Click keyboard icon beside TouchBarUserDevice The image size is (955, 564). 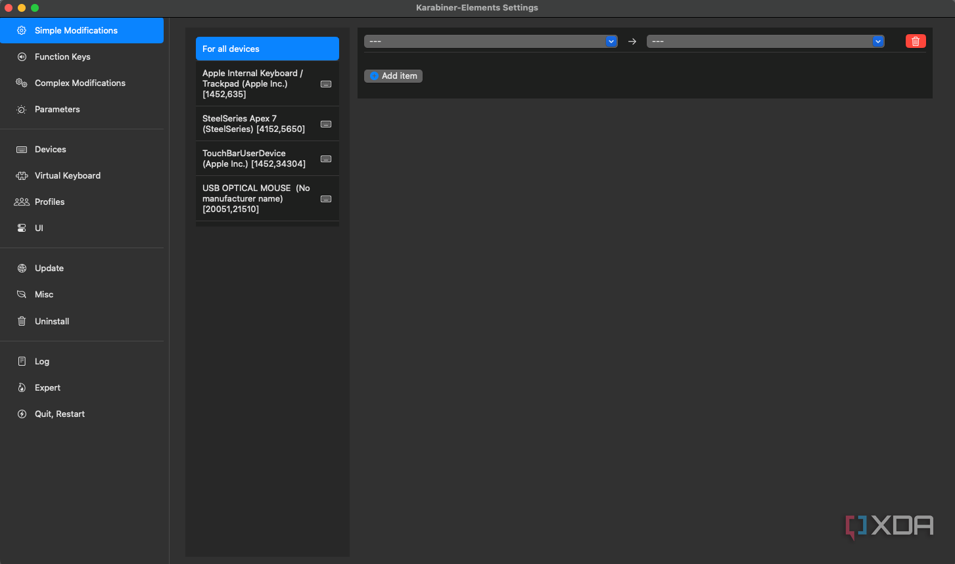click(x=326, y=159)
